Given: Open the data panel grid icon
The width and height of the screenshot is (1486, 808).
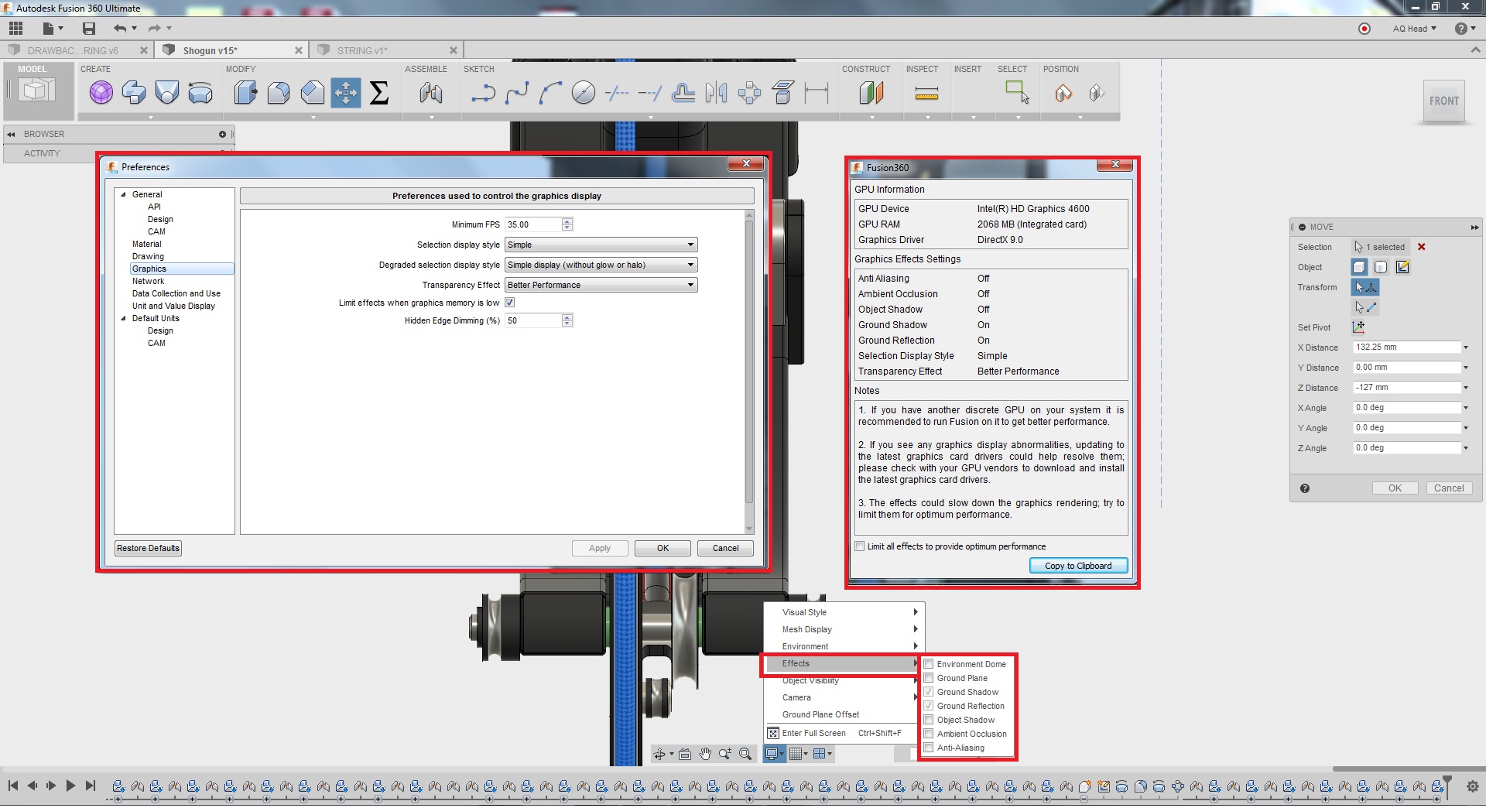Looking at the screenshot, I should [x=15, y=29].
